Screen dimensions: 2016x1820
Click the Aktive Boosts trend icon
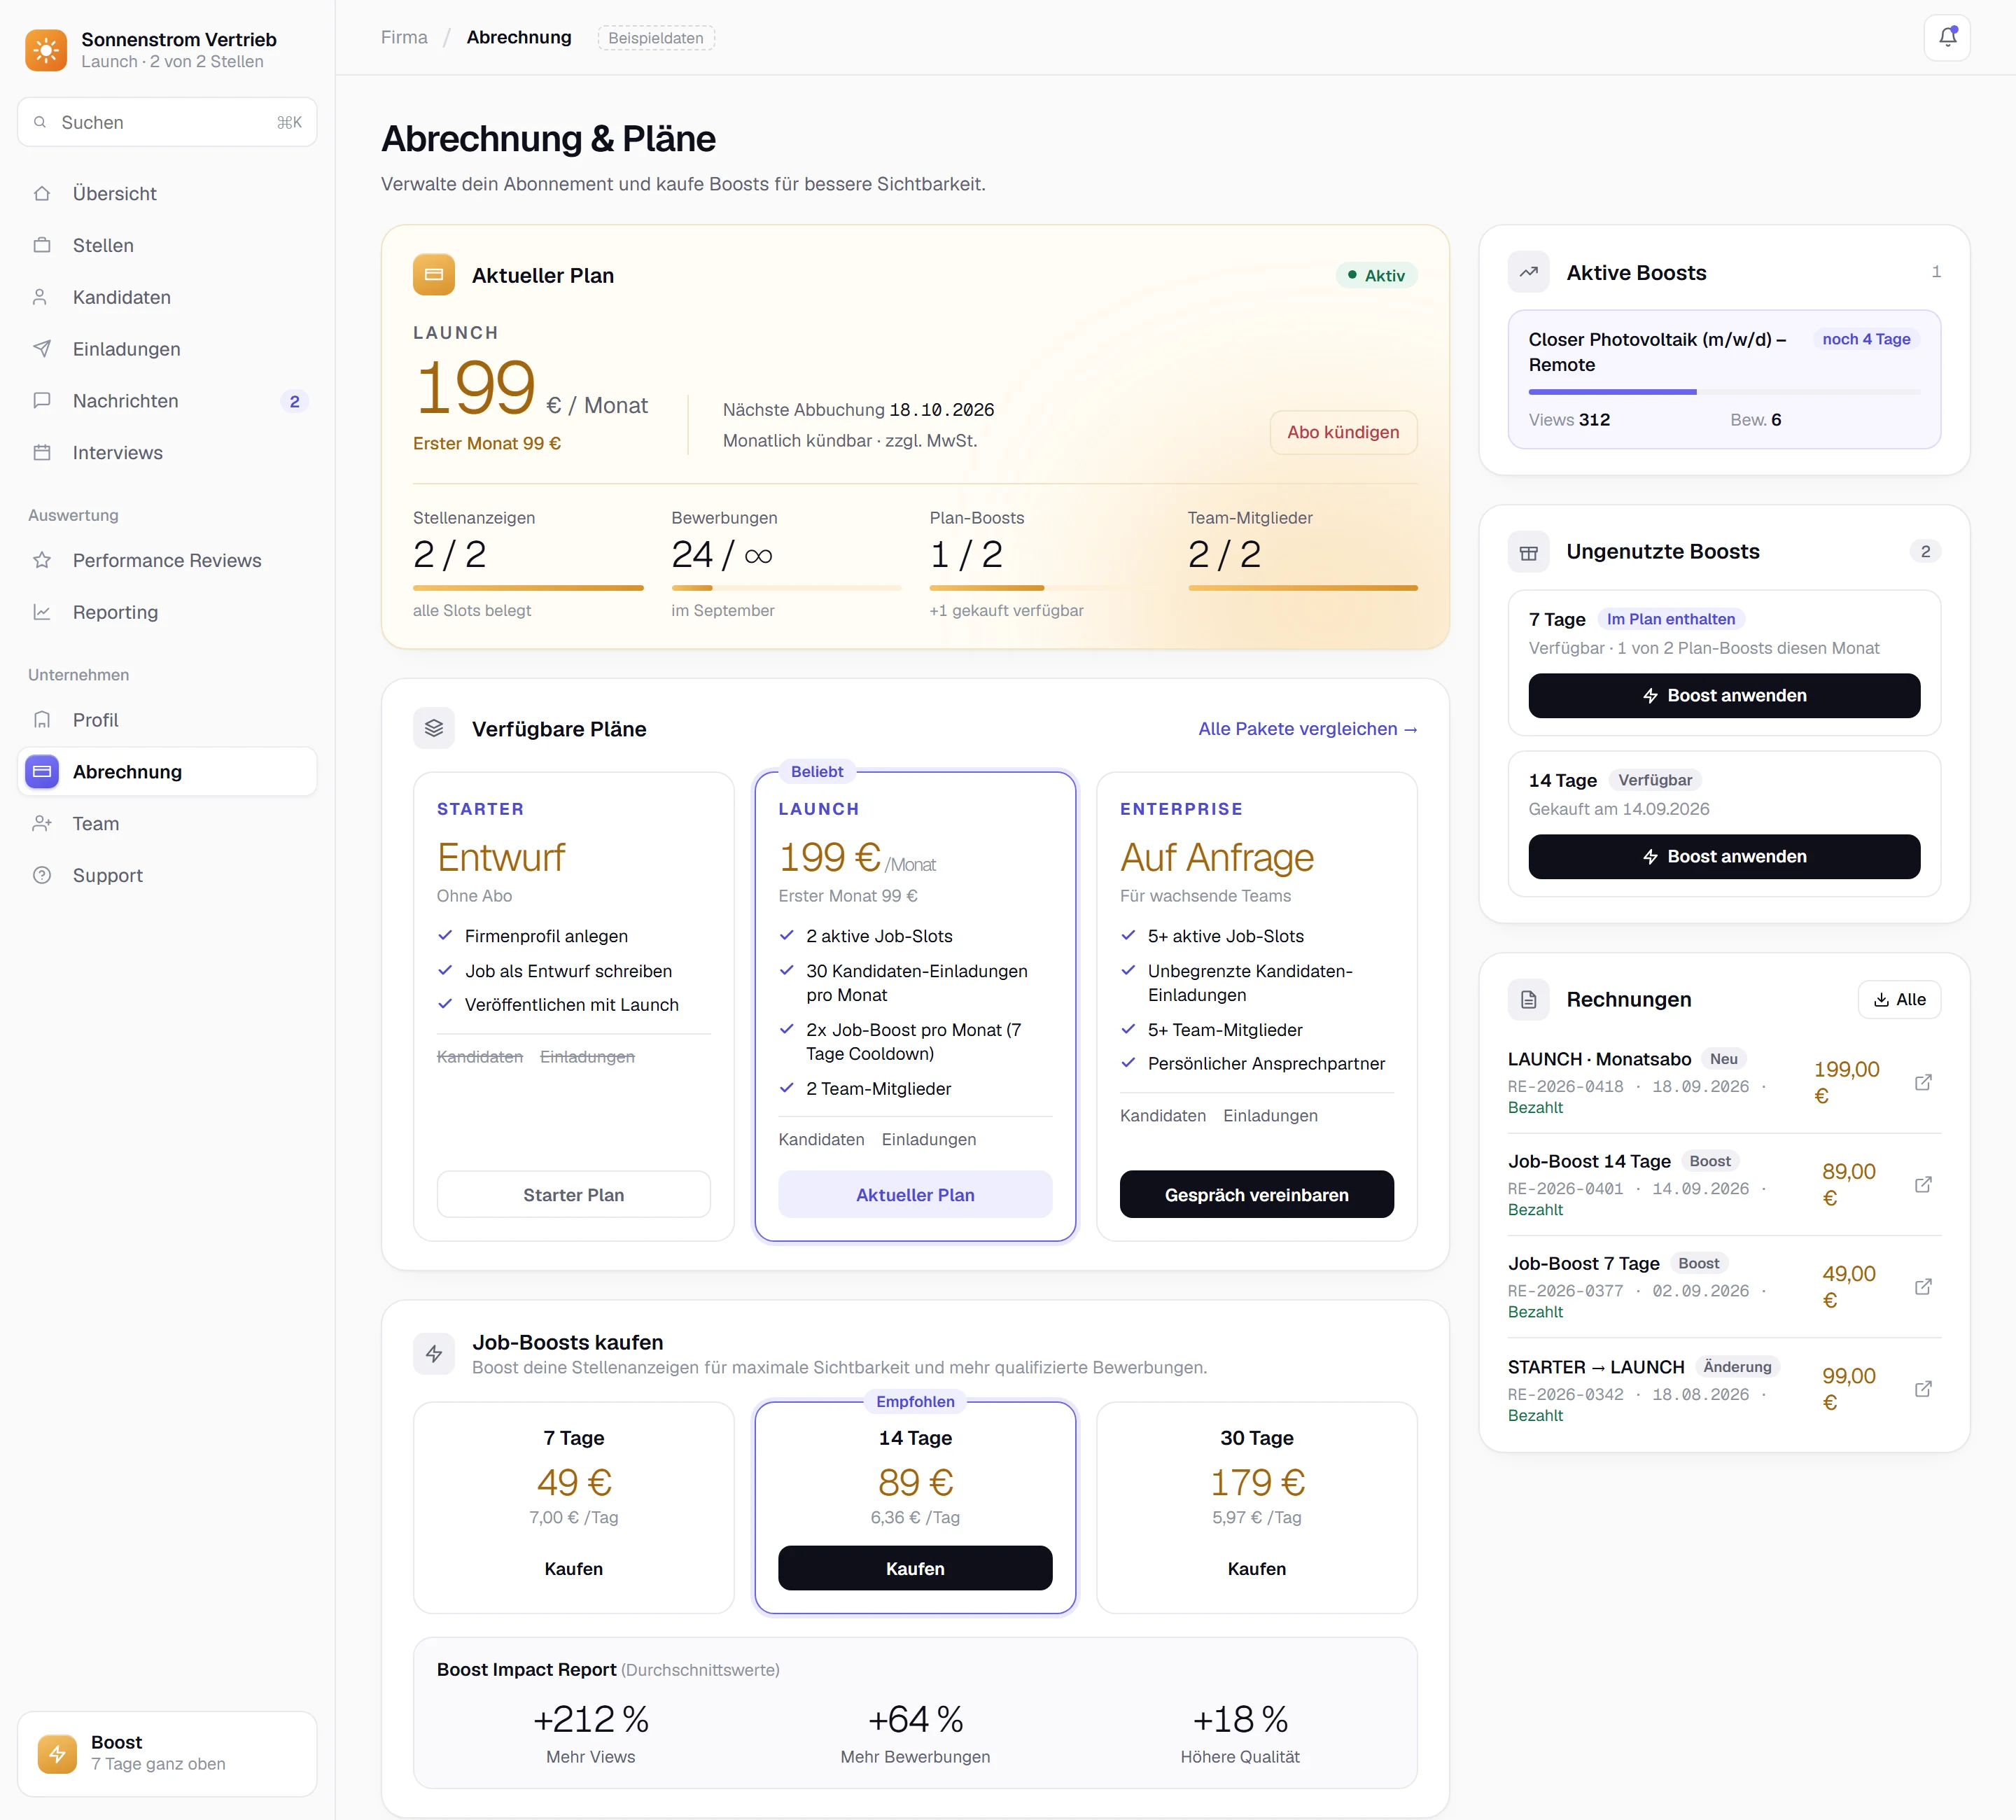pos(1528,272)
